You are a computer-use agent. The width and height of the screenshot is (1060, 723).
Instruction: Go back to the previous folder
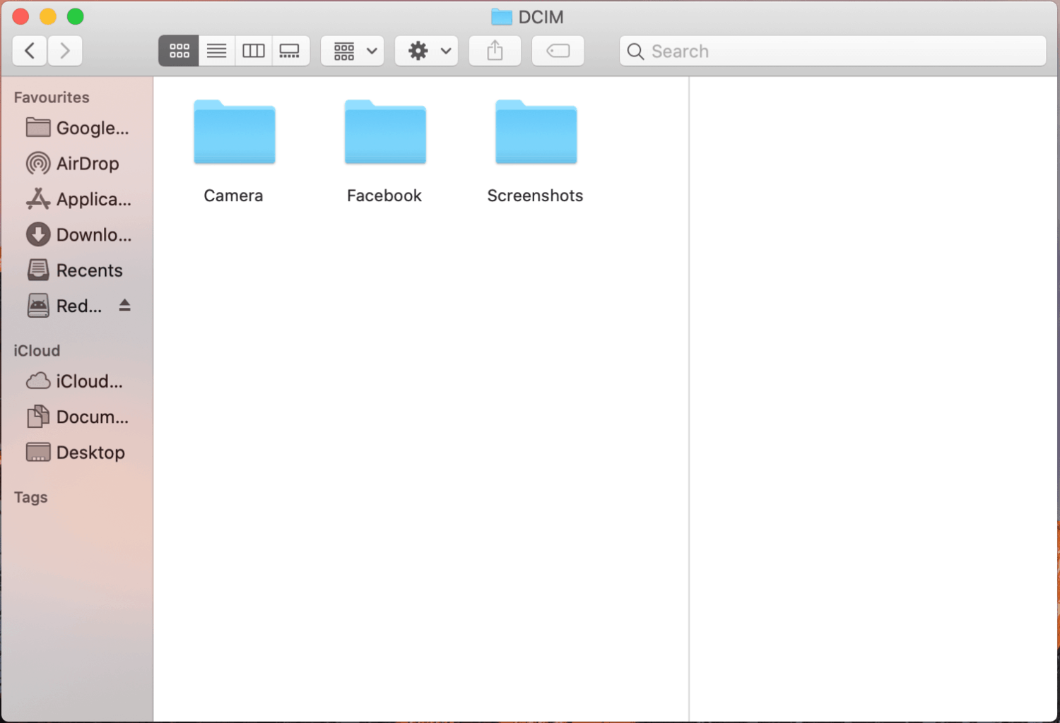(29, 50)
